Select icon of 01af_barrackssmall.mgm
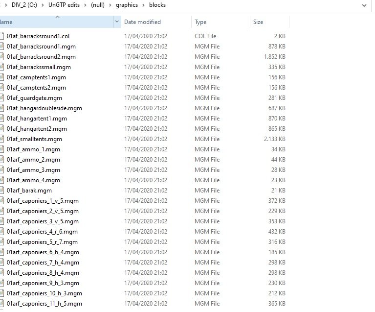 [2, 67]
